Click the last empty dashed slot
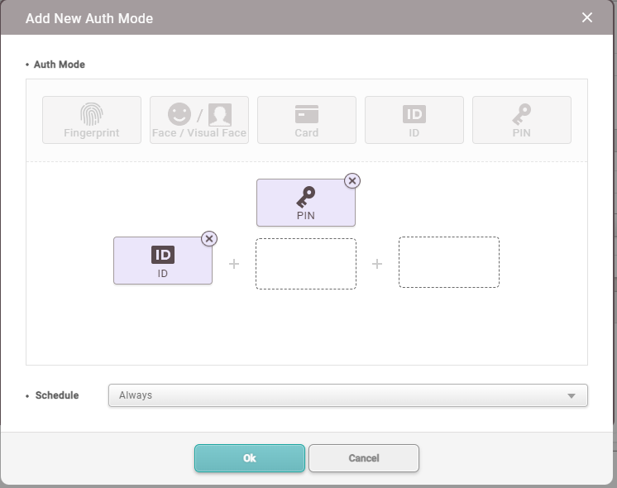The image size is (617, 488). click(x=449, y=263)
